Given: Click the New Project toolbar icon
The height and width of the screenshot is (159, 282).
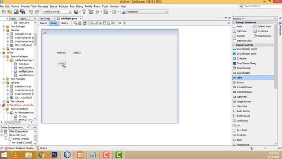Looking at the screenshot, I should (x=10, y=12).
